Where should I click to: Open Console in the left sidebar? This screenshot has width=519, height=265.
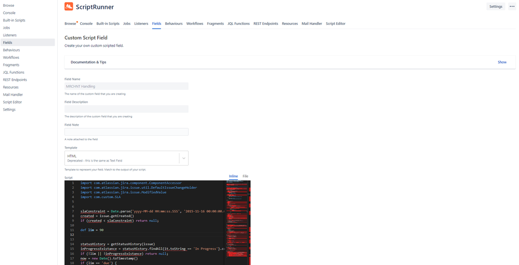(9, 13)
